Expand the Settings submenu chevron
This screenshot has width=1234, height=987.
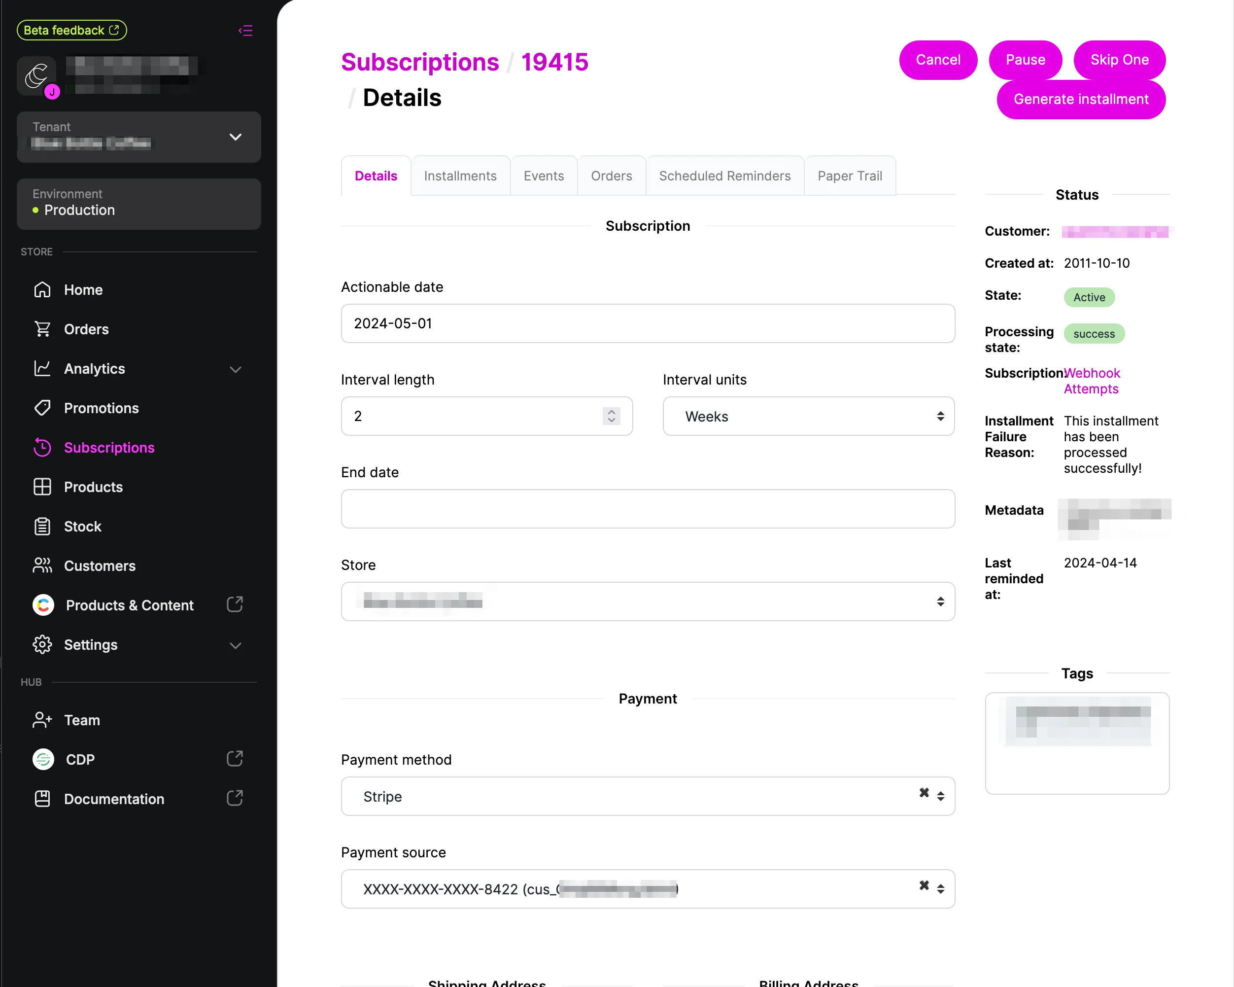tap(235, 646)
